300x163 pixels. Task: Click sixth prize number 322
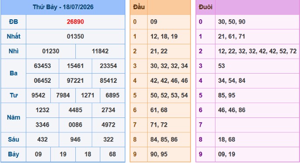point(108,139)
